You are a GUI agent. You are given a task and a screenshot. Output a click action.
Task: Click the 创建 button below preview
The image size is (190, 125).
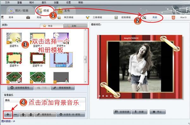139,112
